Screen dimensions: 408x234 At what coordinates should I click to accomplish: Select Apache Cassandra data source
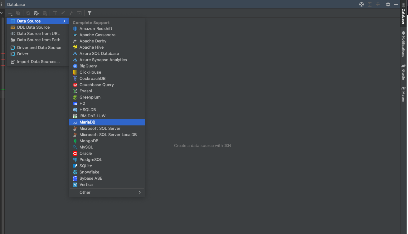point(107,35)
